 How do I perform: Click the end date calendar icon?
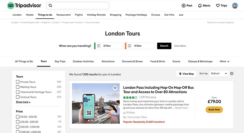tap(129, 46)
